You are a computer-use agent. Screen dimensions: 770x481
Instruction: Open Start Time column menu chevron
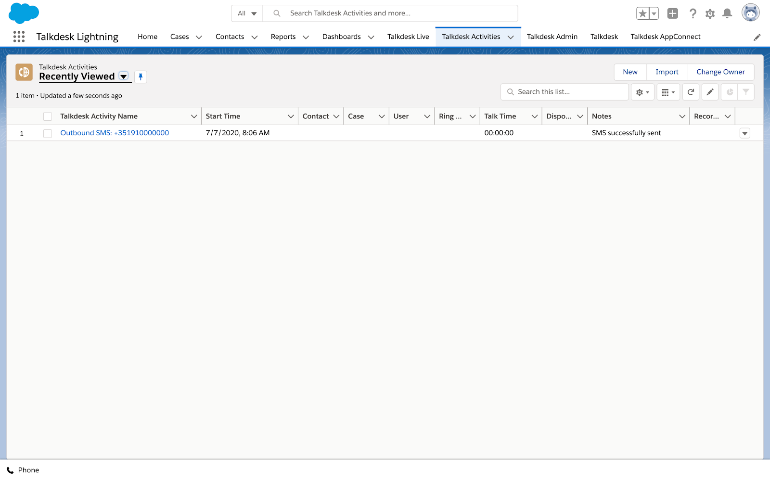pos(291,116)
